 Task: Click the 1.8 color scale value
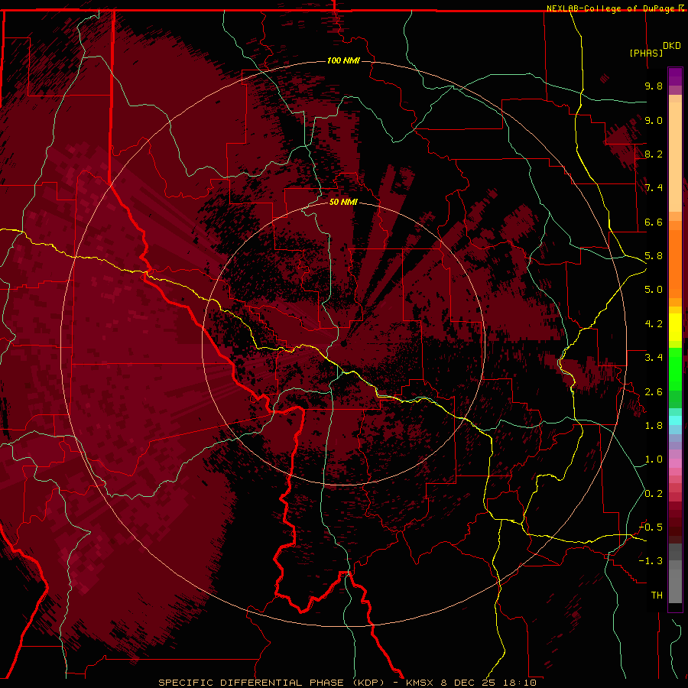pyautogui.click(x=654, y=426)
